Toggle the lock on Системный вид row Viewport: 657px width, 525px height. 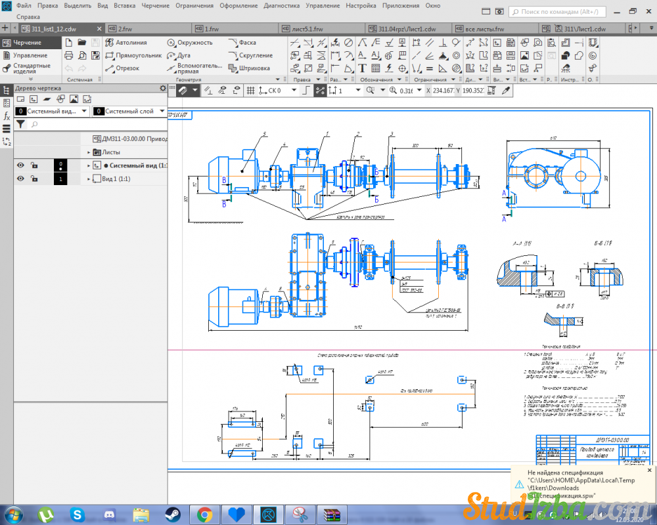point(34,165)
